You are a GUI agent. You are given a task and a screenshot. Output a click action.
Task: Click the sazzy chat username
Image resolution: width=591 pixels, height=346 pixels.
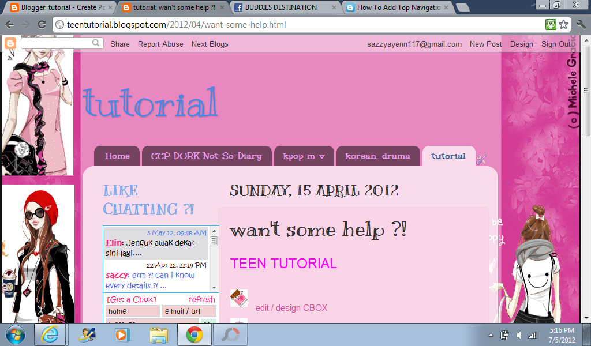click(117, 275)
